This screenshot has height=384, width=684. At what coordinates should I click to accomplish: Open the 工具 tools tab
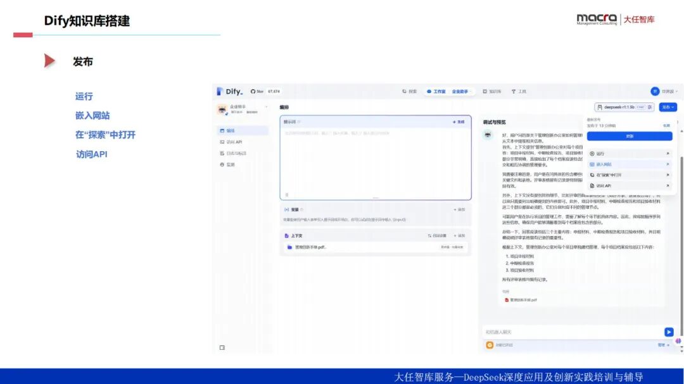coord(519,92)
